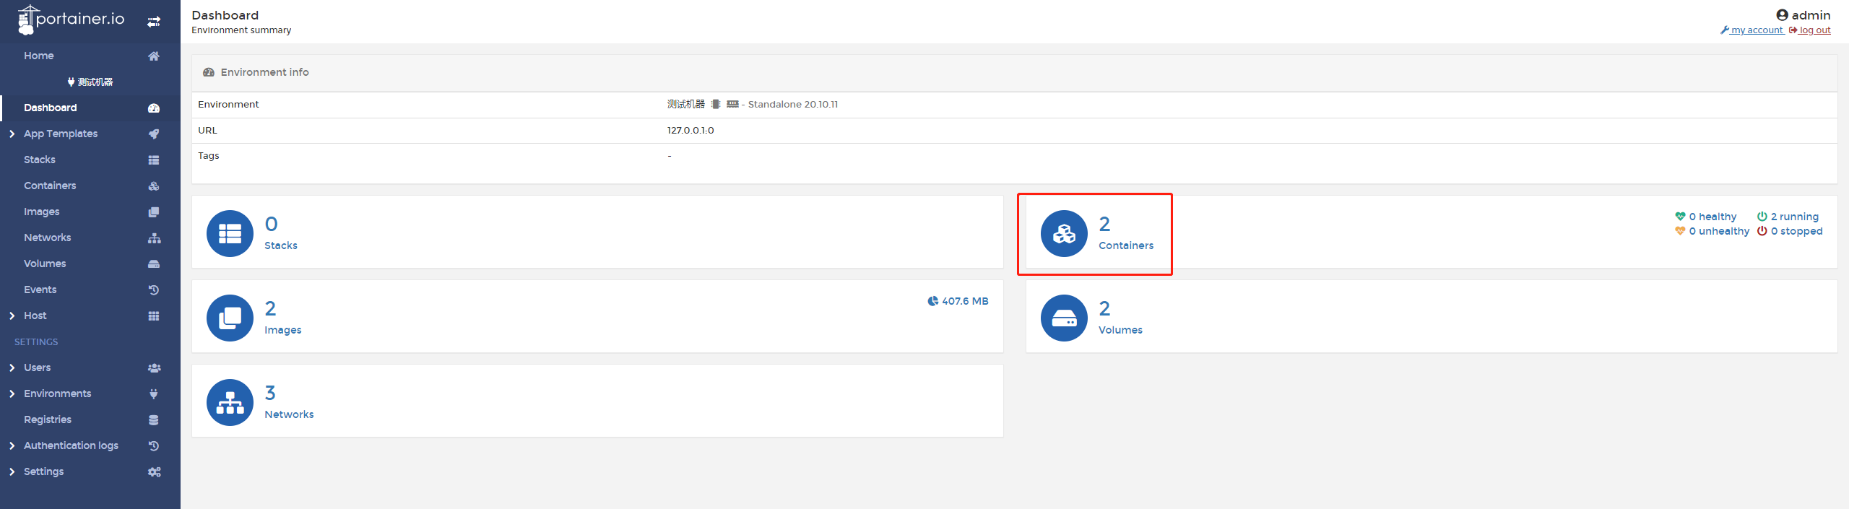Click the round Images tile icon
Screen dimensions: 1849x509
[230, 318]
